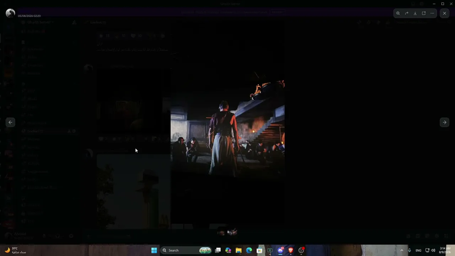Click the microphone icon in the system tray
455x256 pixels.
[409, 250]
